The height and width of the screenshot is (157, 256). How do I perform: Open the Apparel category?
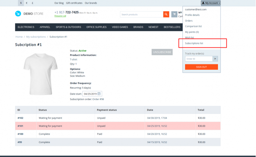45,27
